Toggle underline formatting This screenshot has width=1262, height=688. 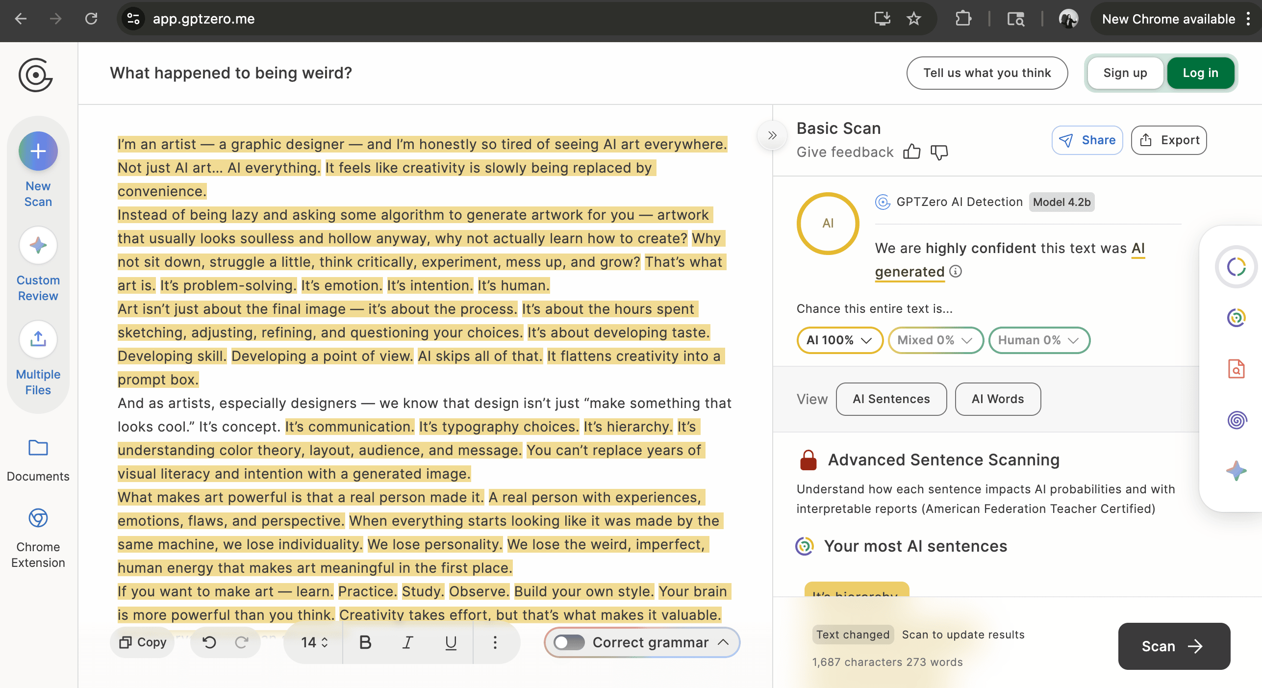(x=451, y=642)
